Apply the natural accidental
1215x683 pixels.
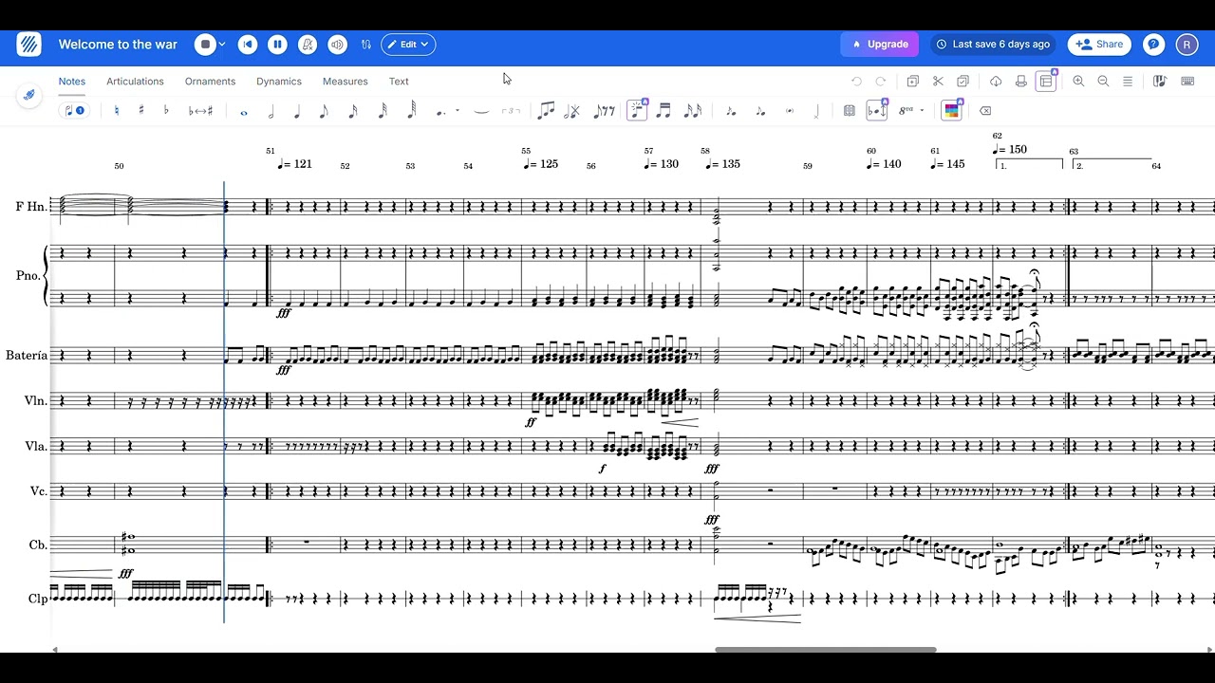click(x=116, y=111)
